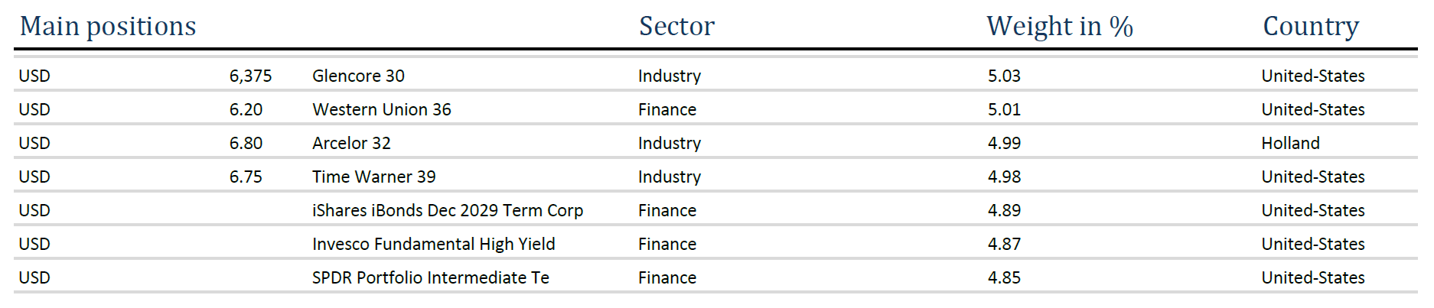Viewport: 1434px width, 308px height.
Task: Click the Sector column header
Action: click(x=676, y=27)
